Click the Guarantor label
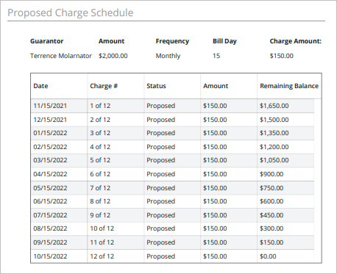Image resolution: width=337 pixels, height=274 pixels. click(x=47, y=41)
